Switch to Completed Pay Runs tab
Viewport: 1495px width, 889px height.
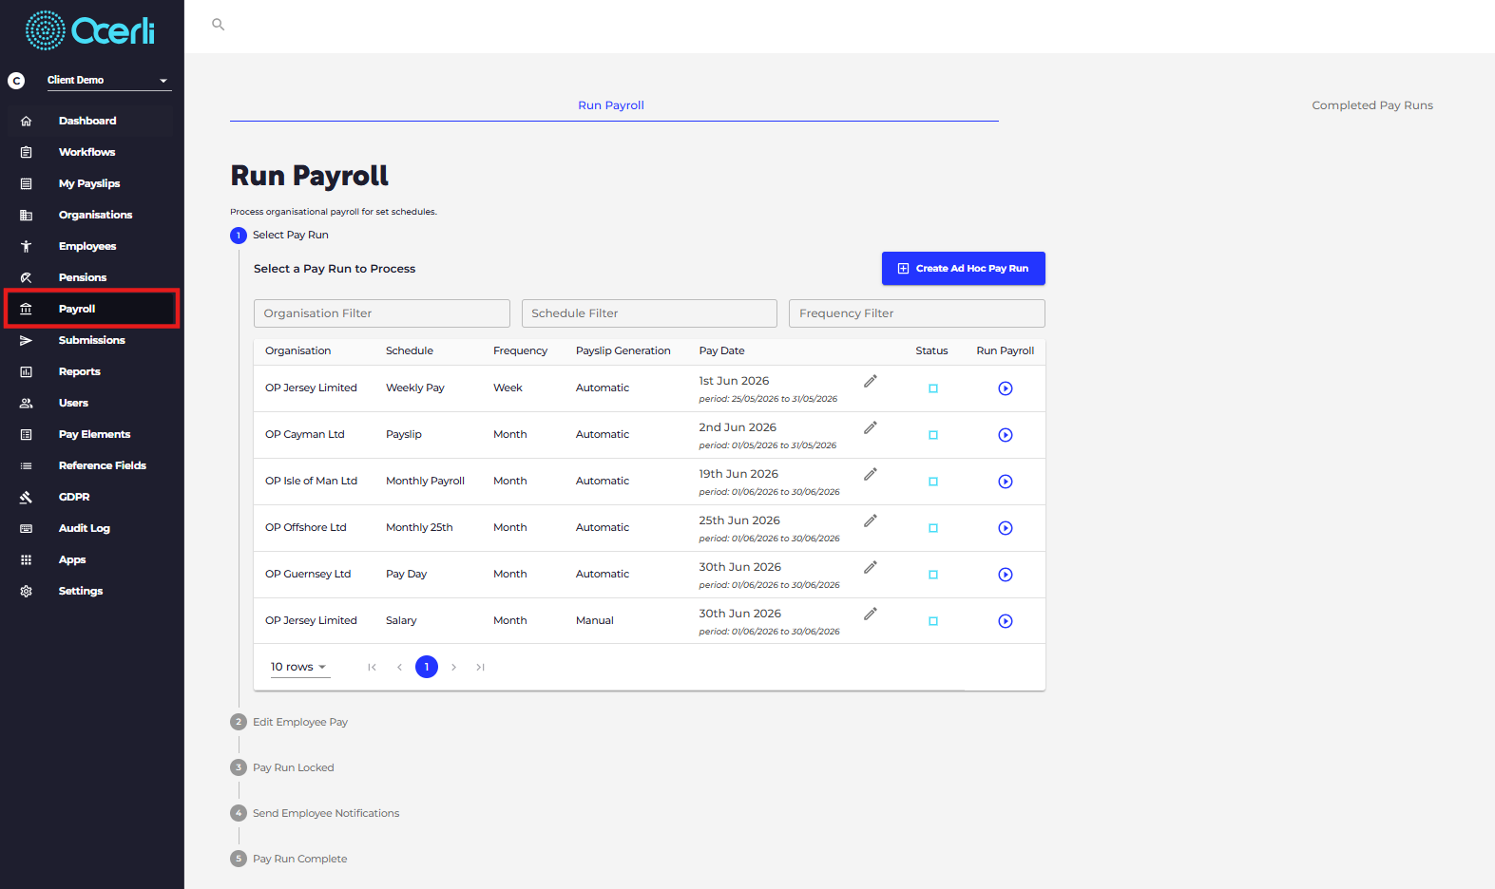1372,105
